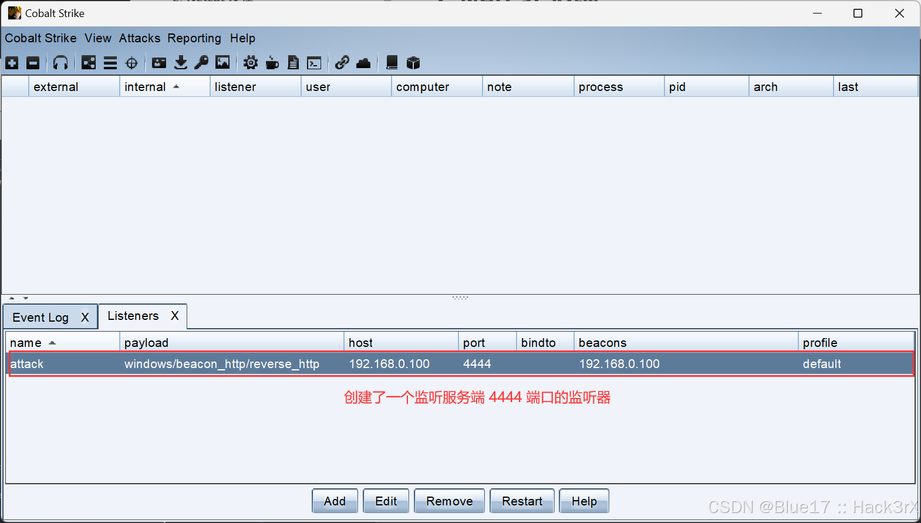Click the chain link Host File icon

point(342,62)
